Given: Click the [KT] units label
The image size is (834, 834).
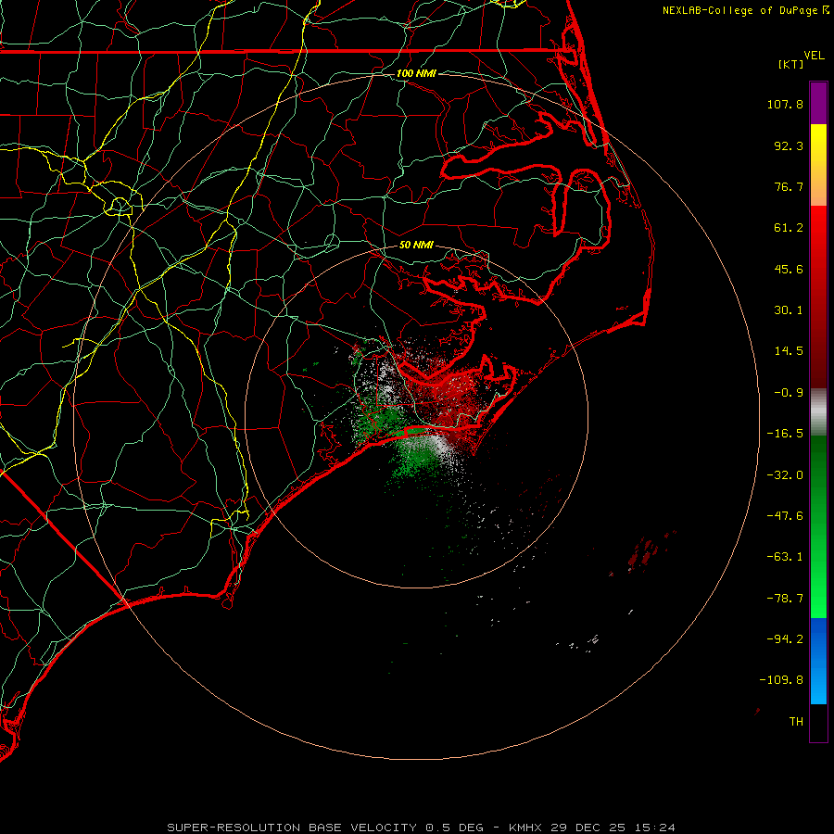Looking at the screenshot, I should (791, 64).
